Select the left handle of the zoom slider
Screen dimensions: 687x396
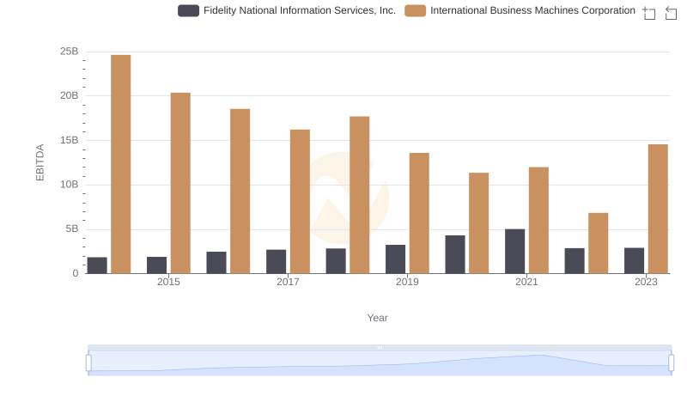(88, 363)
